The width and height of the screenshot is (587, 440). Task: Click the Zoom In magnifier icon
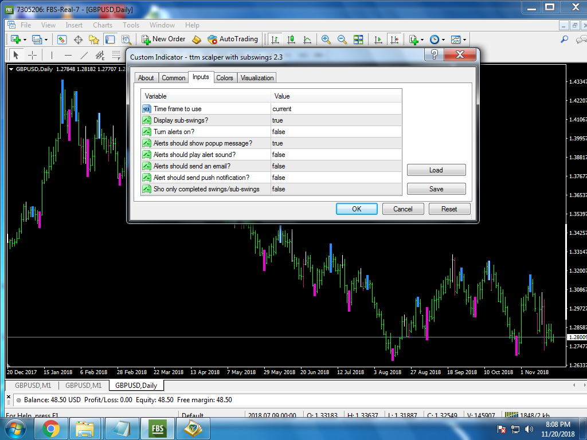click(326, 40)
